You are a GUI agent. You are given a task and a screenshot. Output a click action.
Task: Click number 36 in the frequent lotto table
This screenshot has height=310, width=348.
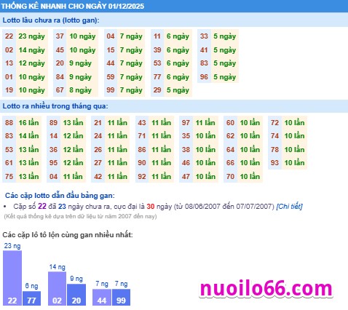53,149
